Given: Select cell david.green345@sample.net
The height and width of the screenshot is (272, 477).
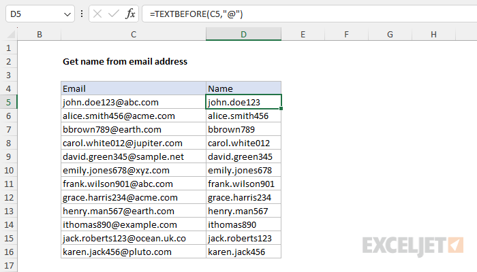Looking at the screenshot, I should pyautogui.click(x=134, y=156).
